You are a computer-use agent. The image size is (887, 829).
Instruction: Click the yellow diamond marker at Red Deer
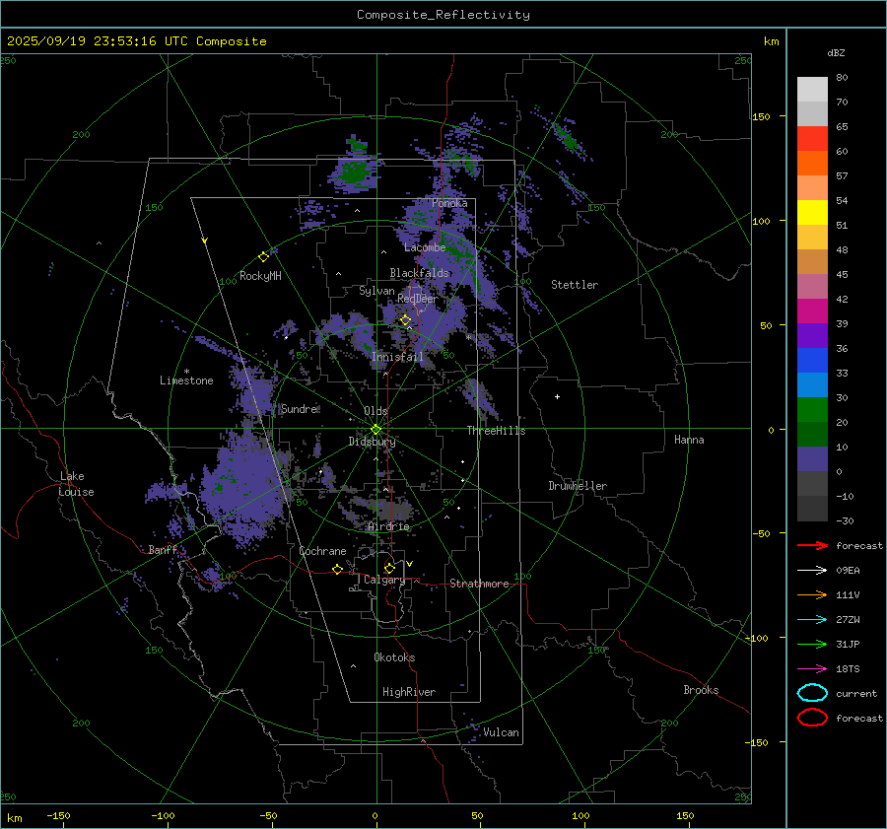tap(405, 319)
